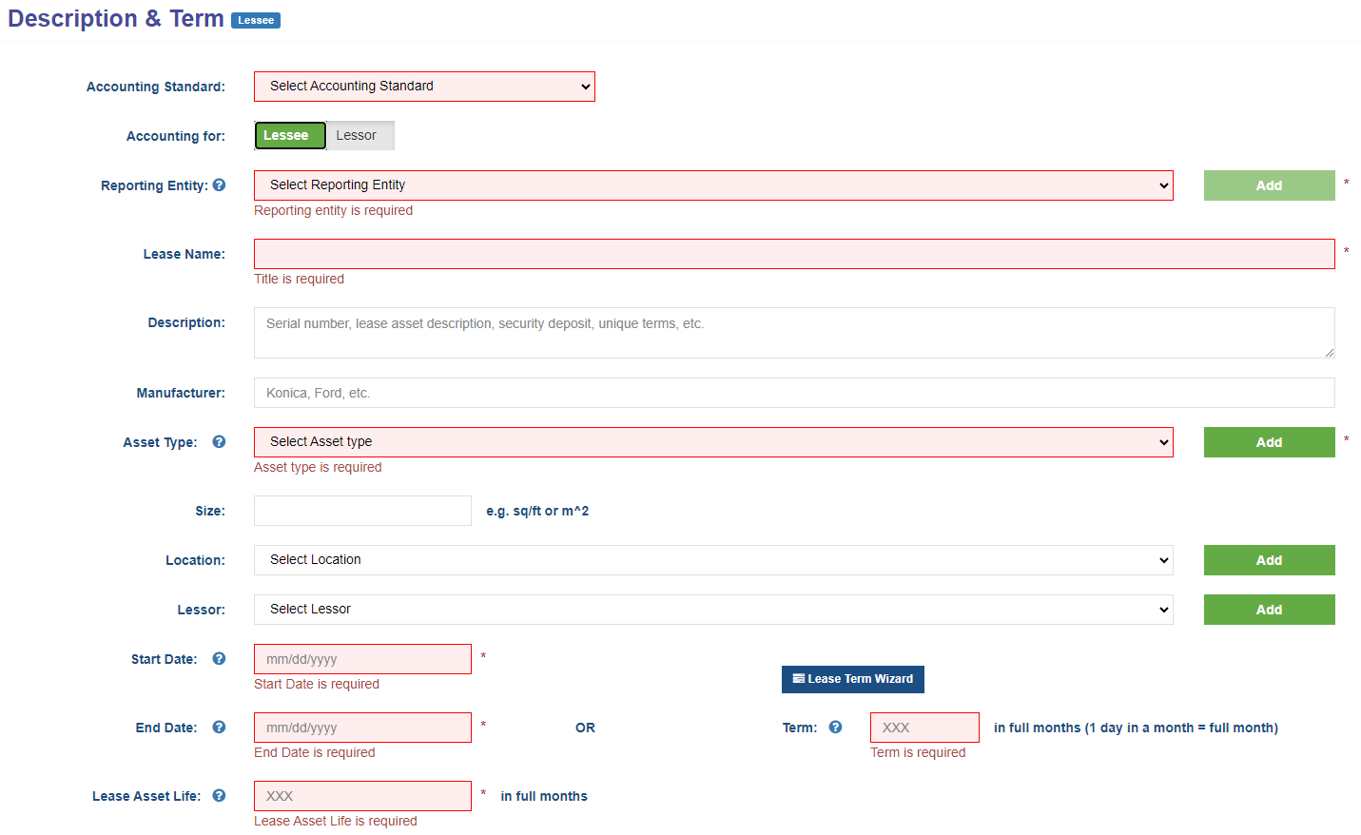This screenshot has width=1361, height=835.
Task: Click the 'Title is required' message
Action: 299,279
